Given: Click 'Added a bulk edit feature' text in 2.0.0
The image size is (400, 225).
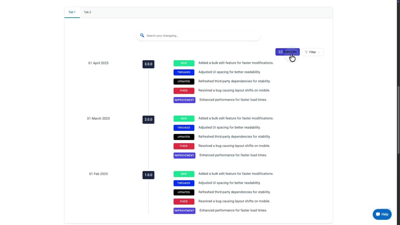Looking at the screenshot, I should (x=236, y=118).
